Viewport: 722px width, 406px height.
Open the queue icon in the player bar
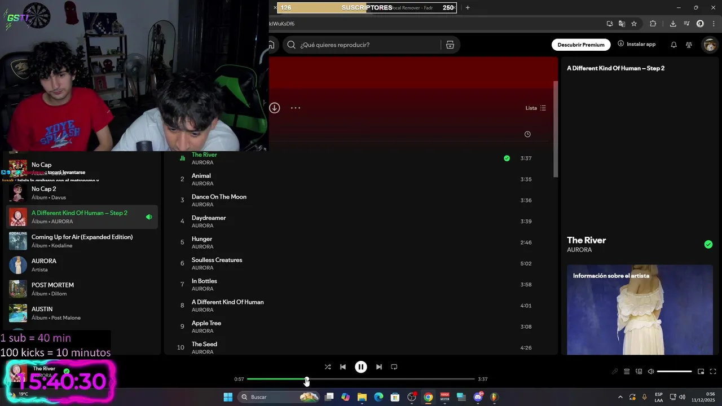[x=627, y=372]
